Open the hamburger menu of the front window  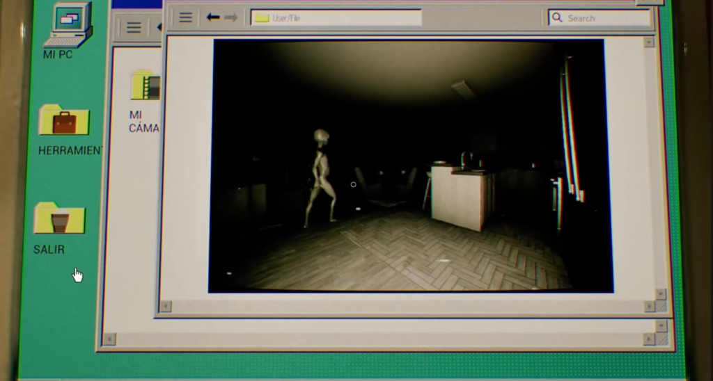(x=185, y=17)
